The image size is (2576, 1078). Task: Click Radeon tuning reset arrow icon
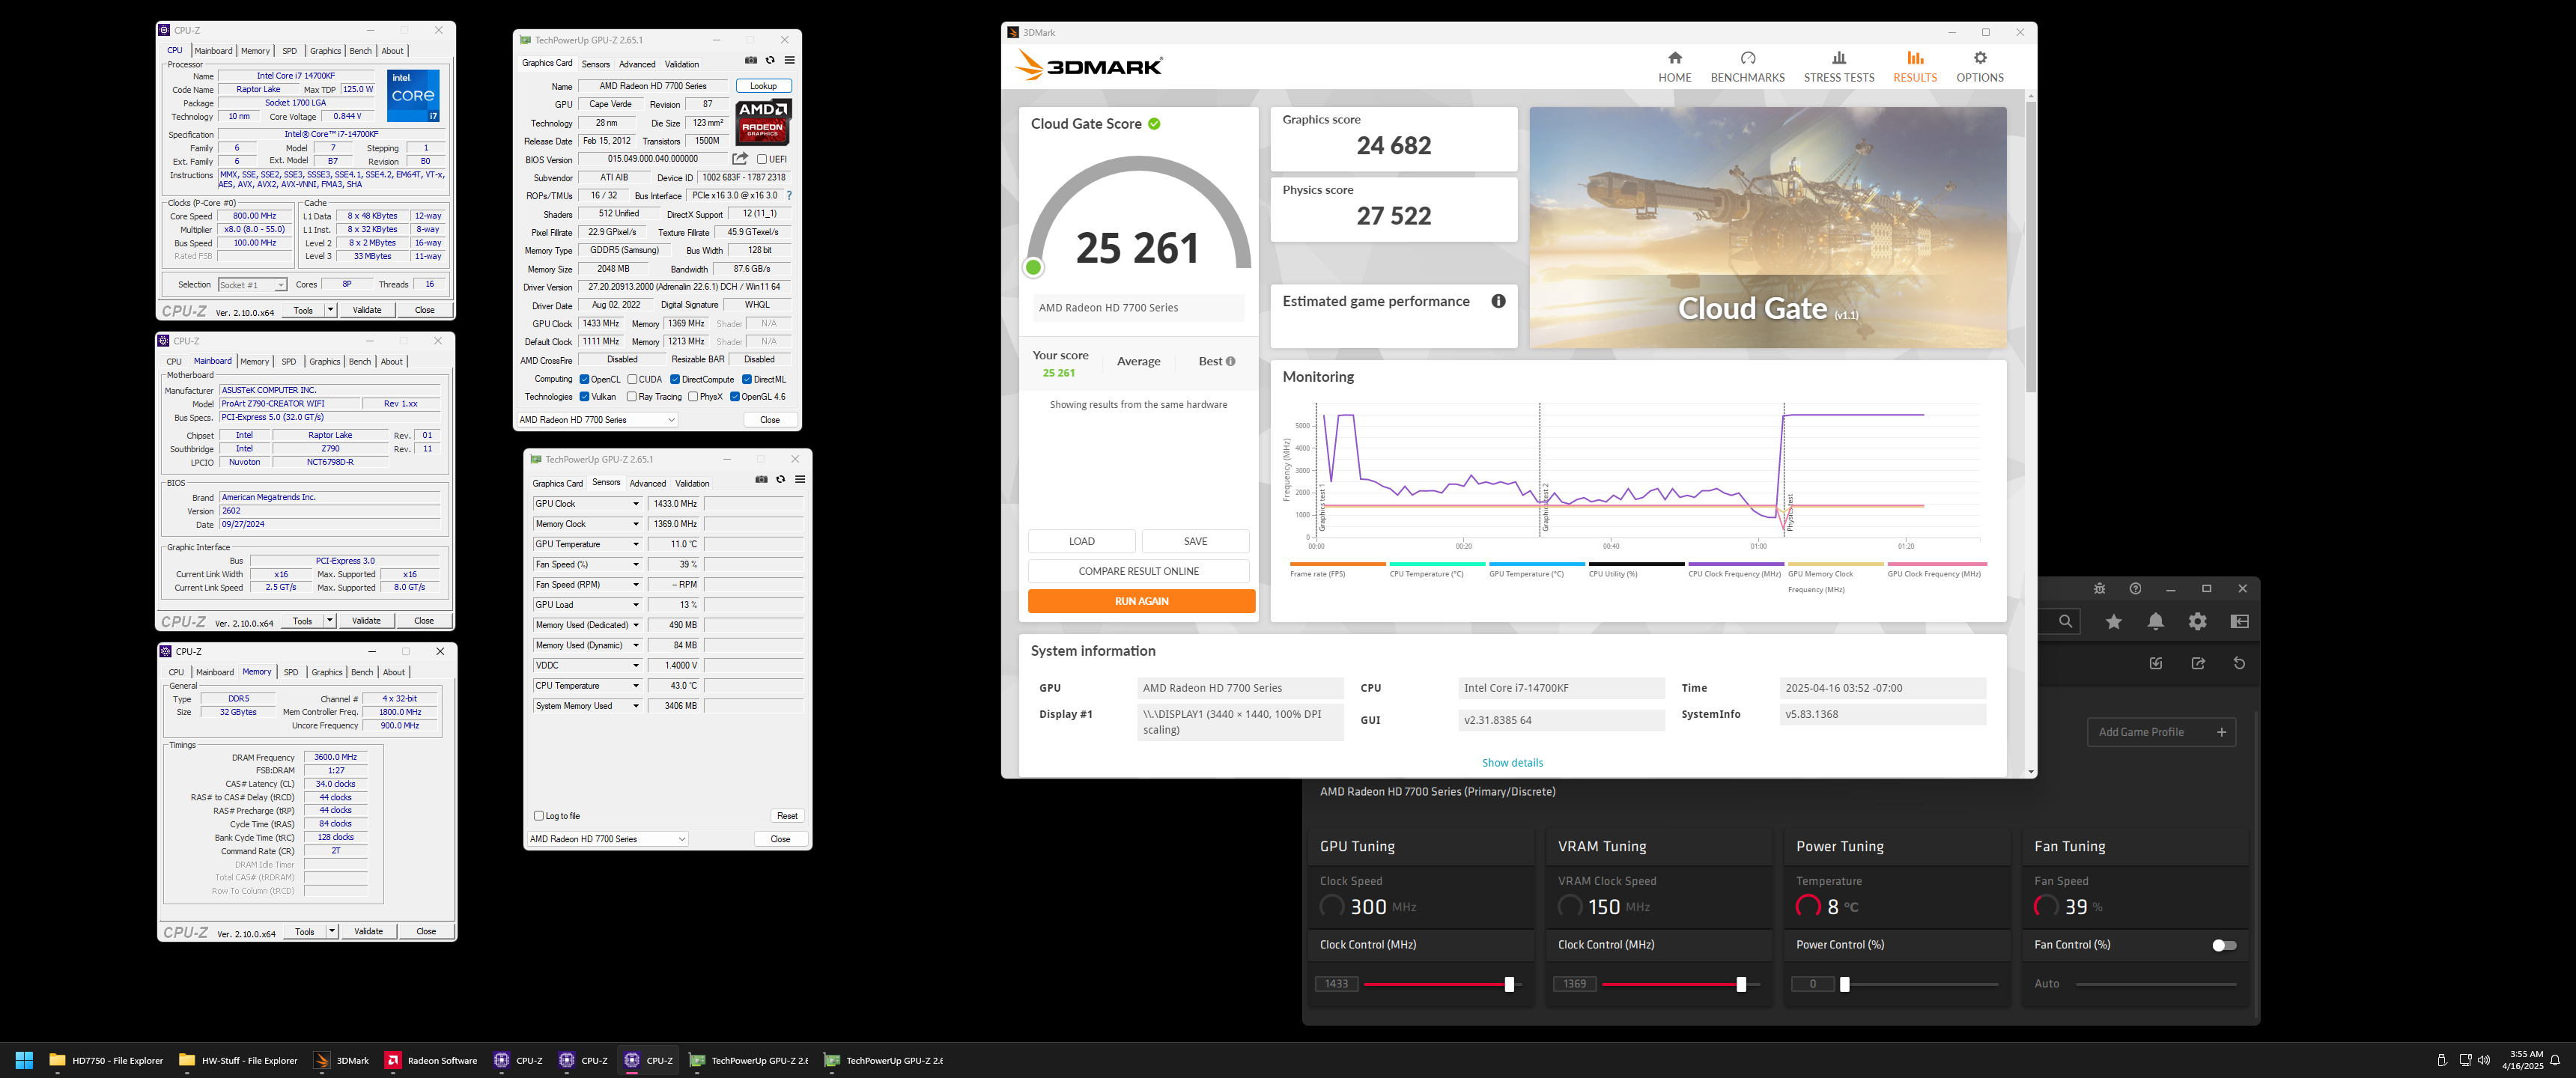pyautogui.click(x=2239, y=663)
